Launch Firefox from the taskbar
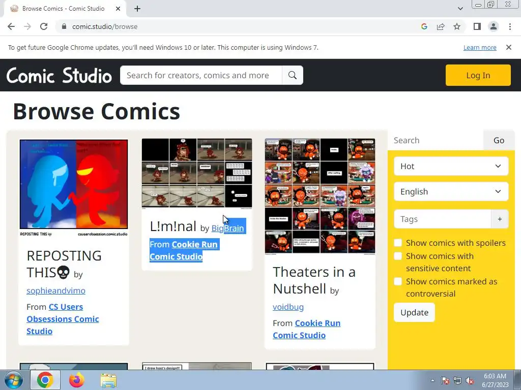 [x=76, y=380]
